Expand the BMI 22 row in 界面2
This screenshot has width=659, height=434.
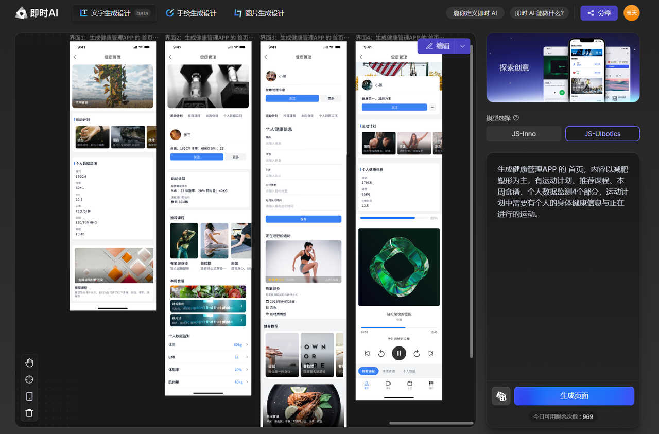pos(208,357)
